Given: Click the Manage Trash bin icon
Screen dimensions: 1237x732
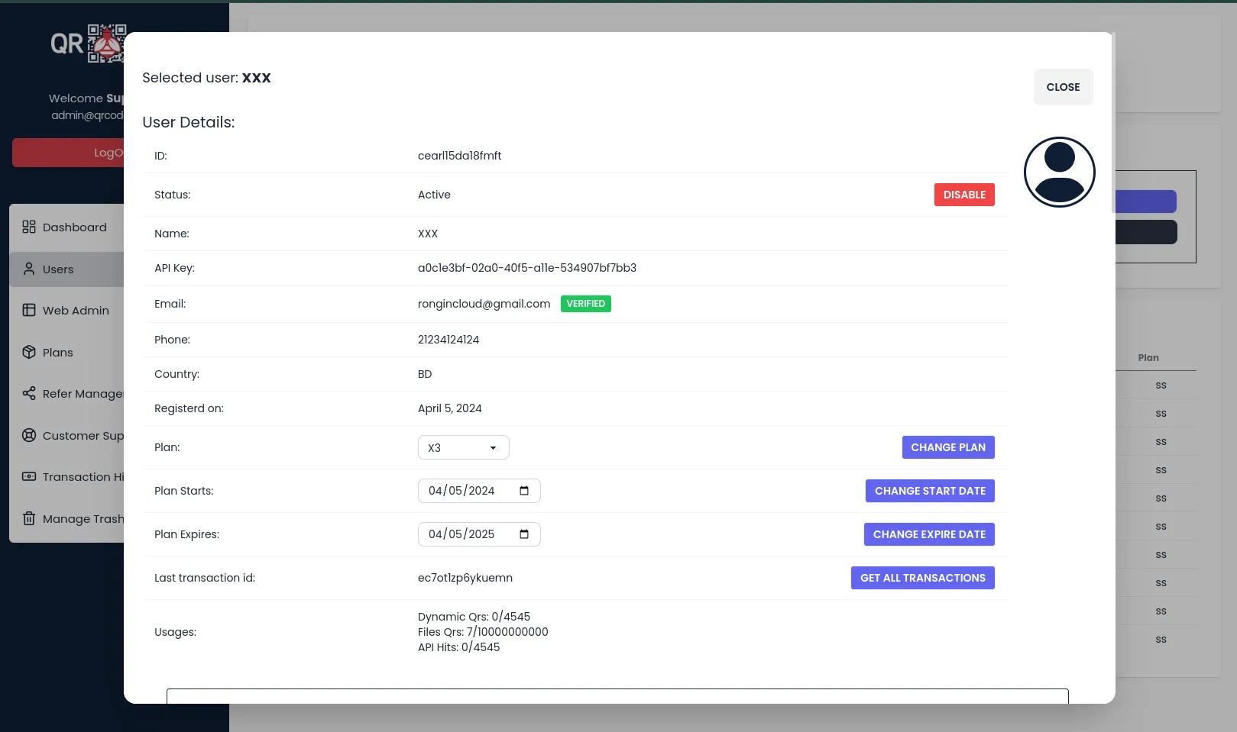Looking at the screenshot, I should pos(29,518).
